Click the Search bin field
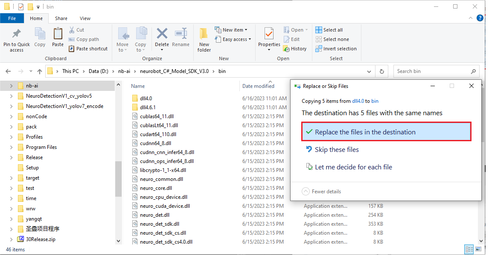 click(436, 71)
